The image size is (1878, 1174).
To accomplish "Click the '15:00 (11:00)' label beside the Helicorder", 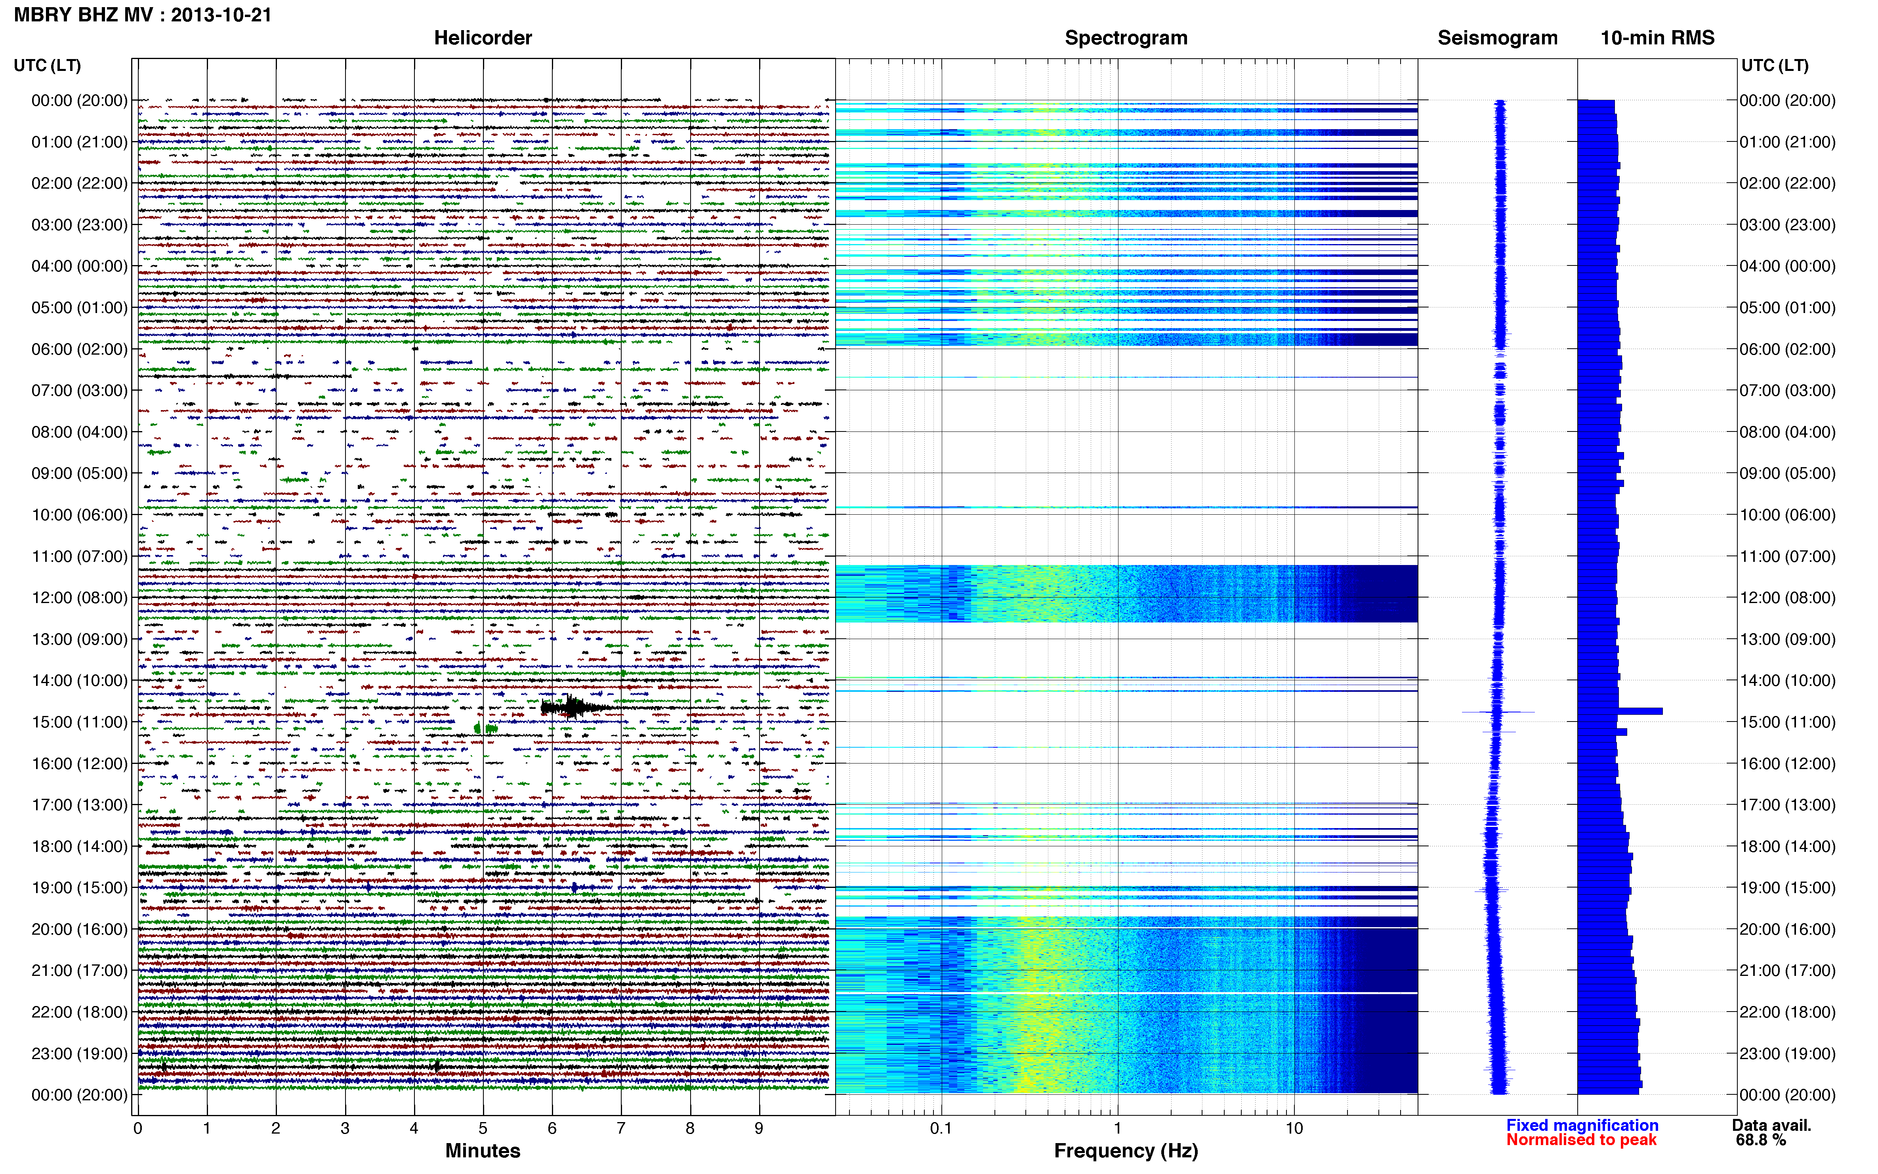I will point(79,722).
